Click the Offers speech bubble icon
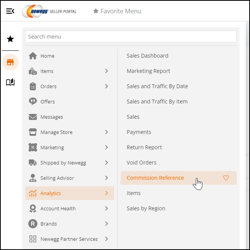The height and width of the screenshot is (250, 250). click(x=33, y=102)
